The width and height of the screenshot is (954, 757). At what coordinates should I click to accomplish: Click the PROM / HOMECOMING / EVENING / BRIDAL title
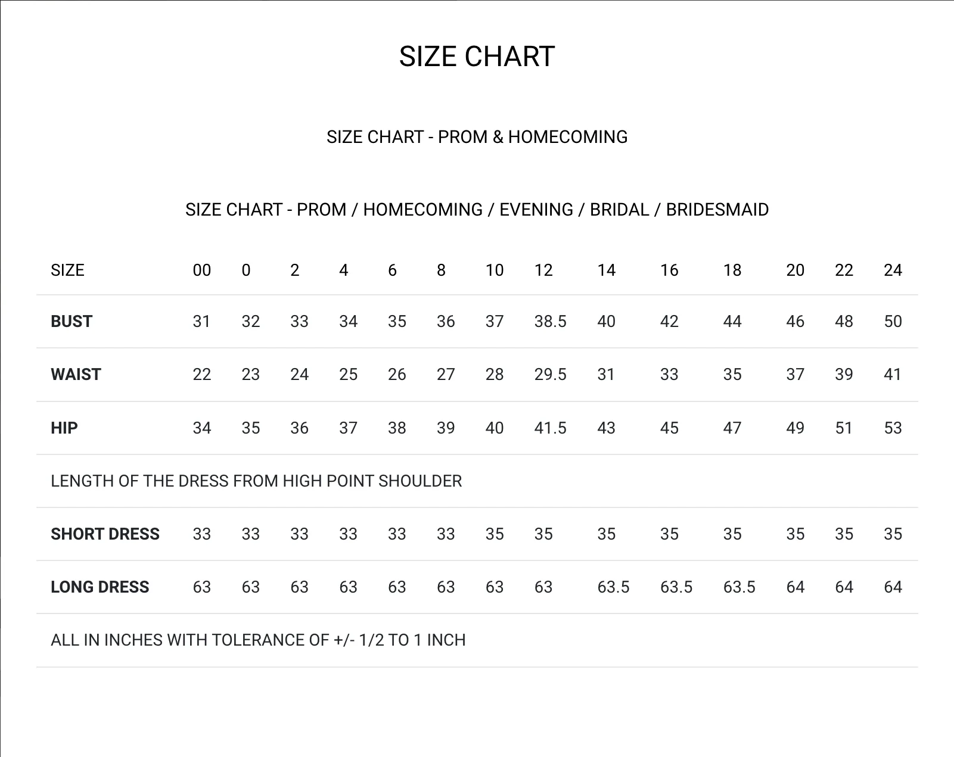[477, 210]
